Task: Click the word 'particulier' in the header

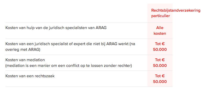Action: 161,16
